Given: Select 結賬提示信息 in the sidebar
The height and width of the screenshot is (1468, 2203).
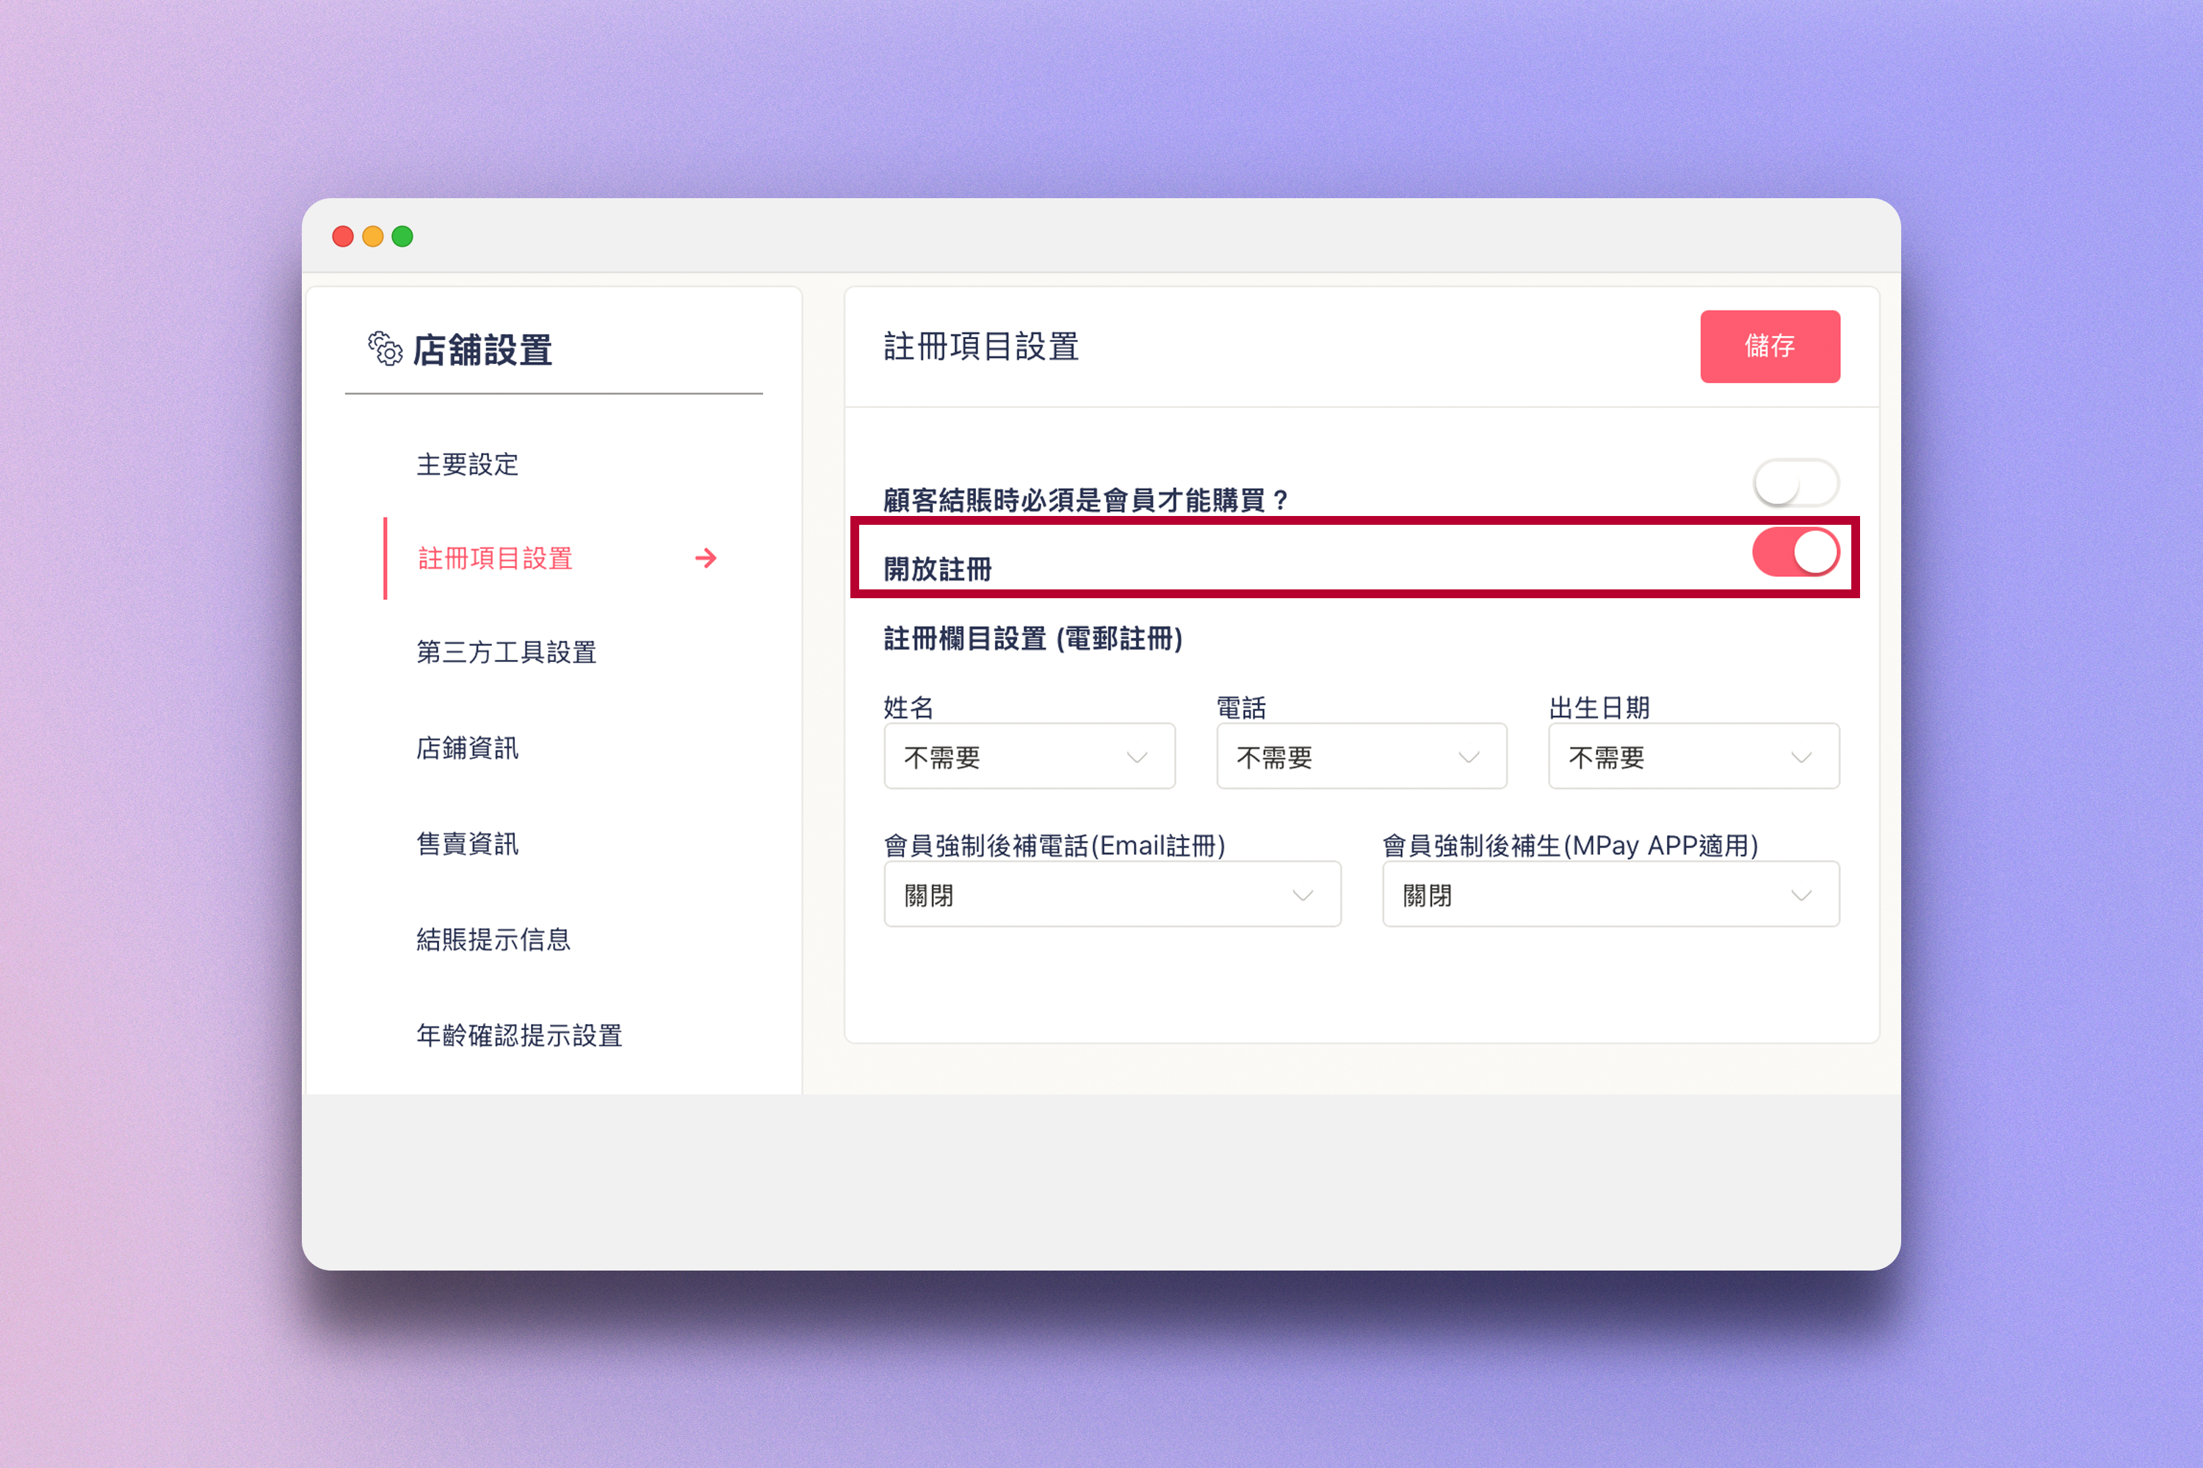Looking at the screenshot, I should (x=493, y=939).
